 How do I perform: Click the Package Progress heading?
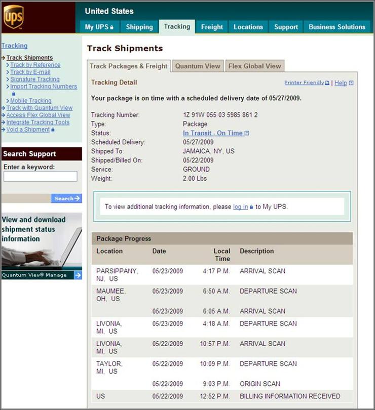point(124,238)
